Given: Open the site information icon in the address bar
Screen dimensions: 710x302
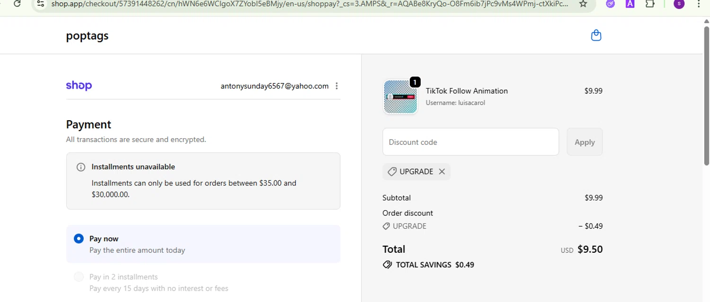Looking at the screenshot, I should 41,4.
